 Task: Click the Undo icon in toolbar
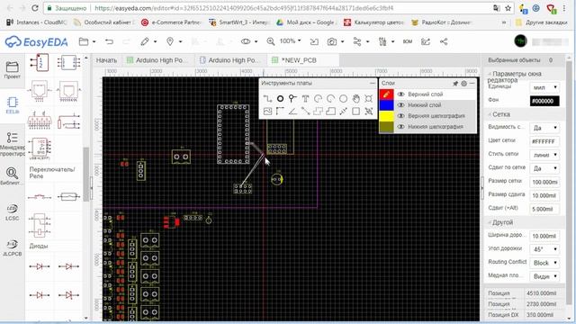pyautogui.click(x=109, y=41)
